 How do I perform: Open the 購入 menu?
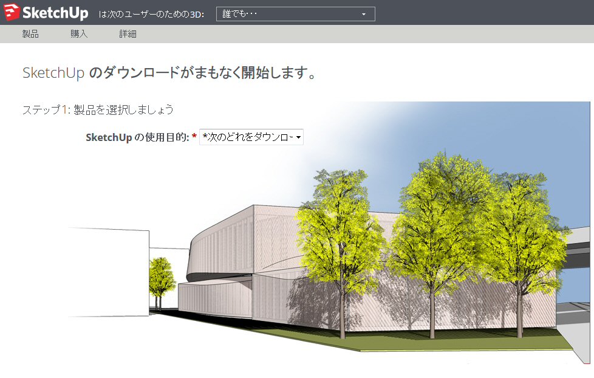click(79, 34)
